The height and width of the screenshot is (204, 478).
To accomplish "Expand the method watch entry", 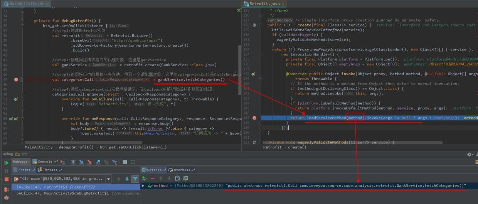I will coord(143,186).
